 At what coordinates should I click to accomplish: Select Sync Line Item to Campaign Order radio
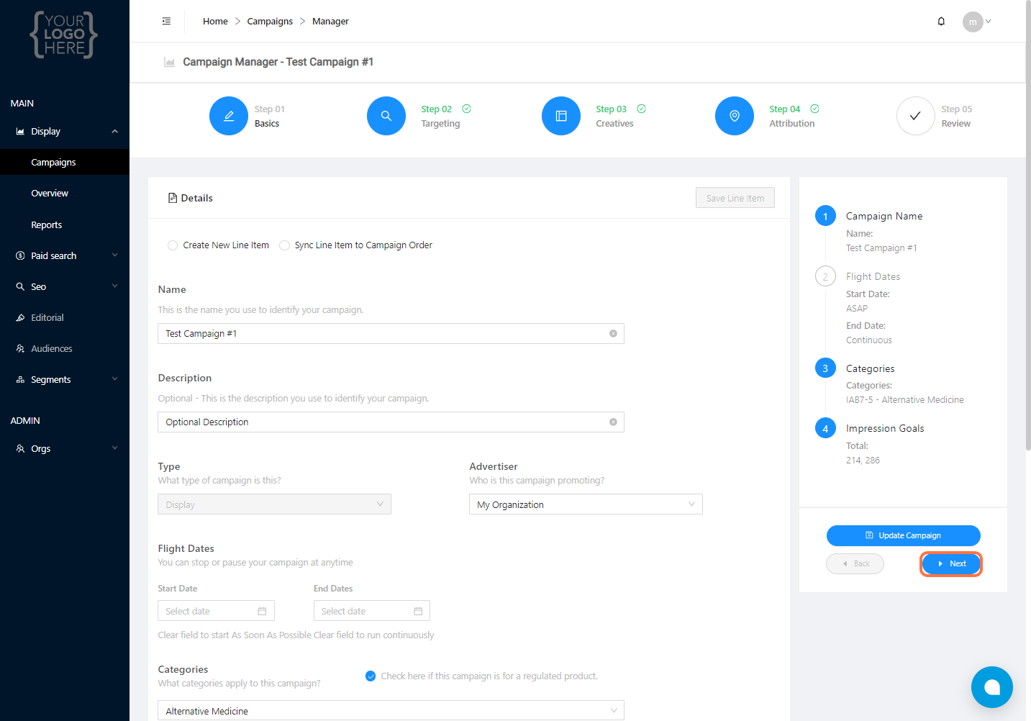pyautogui.click(x=284, y=245)
